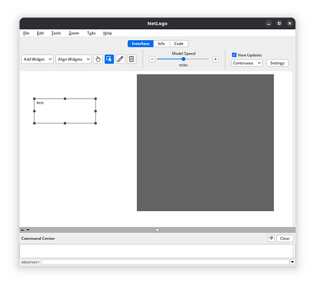Decrease model speed with minus button

(152, 59)
